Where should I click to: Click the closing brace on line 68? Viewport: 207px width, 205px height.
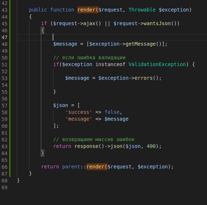(x=18, y=180)
